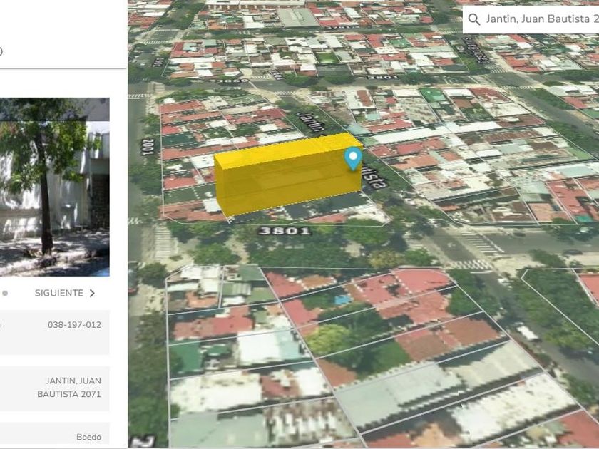This screenshot has height=449, width=599.
Task: Click the 3801 block label on map
Action: point(285,231)
